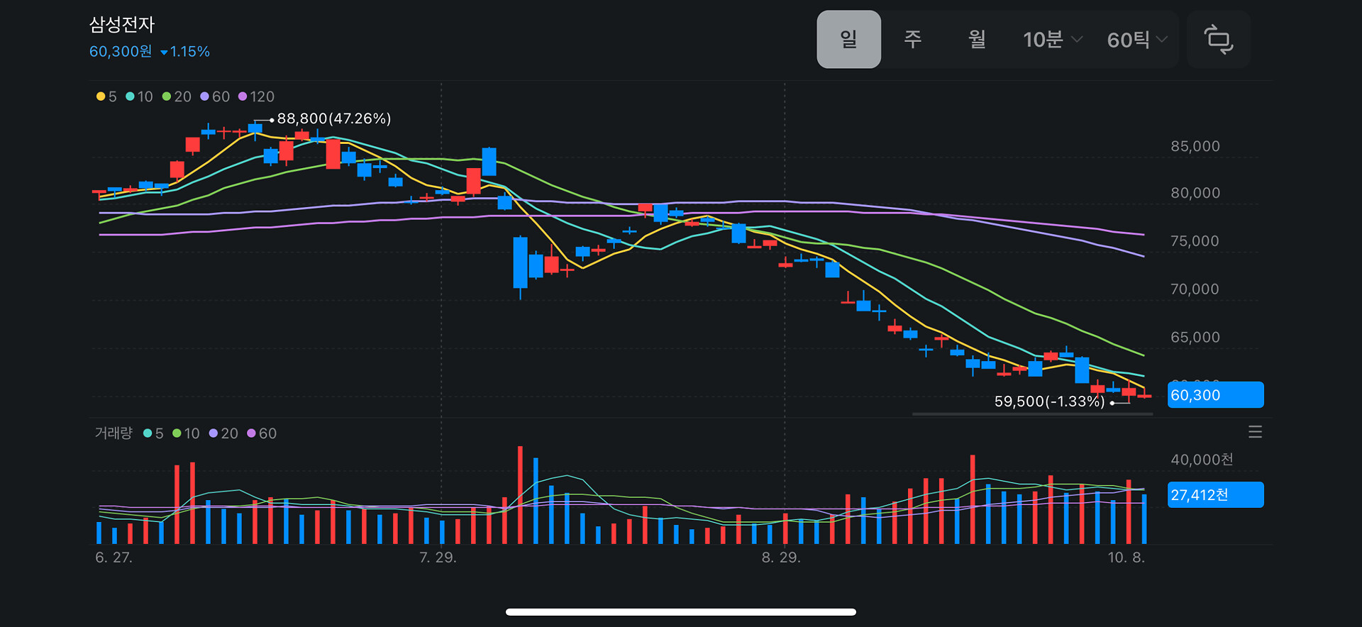Screen dimensions: 1362x627
Task: Tap the yellow 5-day moving average legend
Action: [106, 96]
